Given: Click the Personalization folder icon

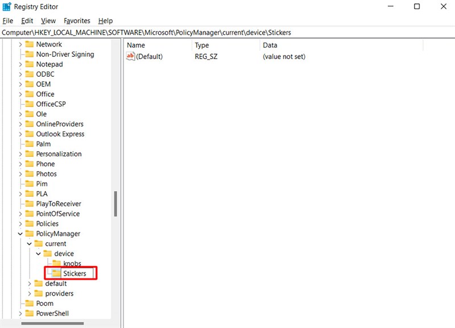Looking at the screenshot, I should coord(29,154).
